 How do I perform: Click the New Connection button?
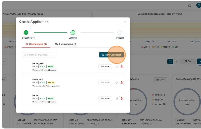[112, 55]
